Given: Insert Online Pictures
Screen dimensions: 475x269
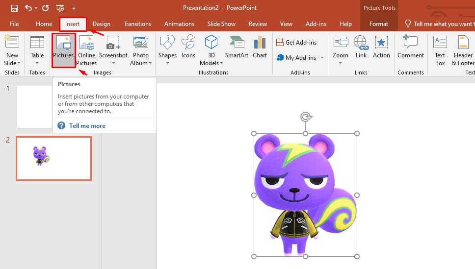Looking at the screenshot, I should [x=86, y=50].
